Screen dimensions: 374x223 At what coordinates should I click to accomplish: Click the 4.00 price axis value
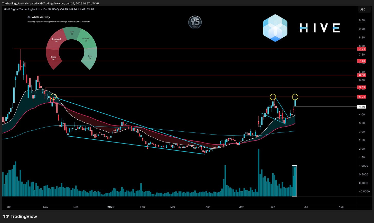(x=362, y=114)
